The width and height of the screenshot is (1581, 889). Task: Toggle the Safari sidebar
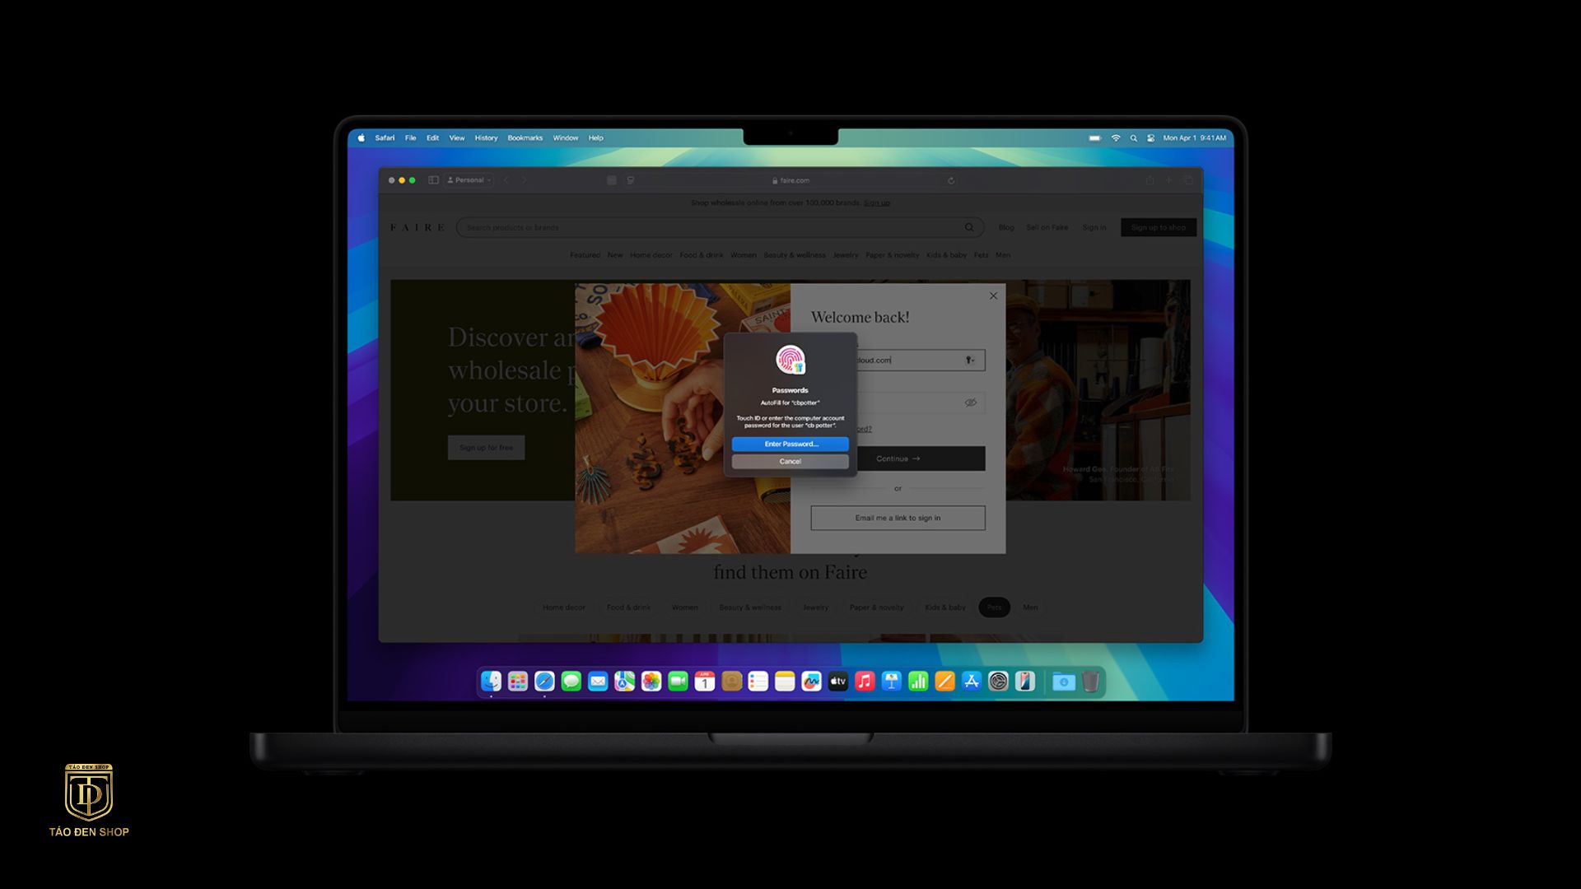click(x=433, y=180)
